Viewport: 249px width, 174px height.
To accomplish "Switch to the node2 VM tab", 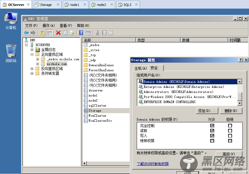I will click(102, 5).
